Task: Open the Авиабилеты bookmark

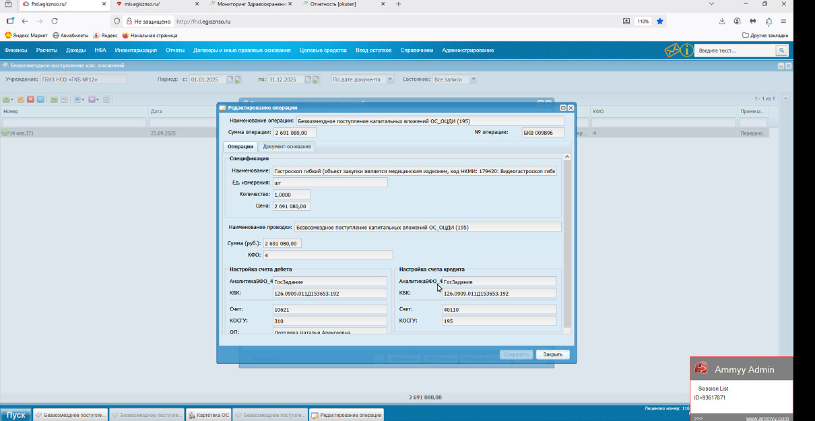Action: pos(71,35)
